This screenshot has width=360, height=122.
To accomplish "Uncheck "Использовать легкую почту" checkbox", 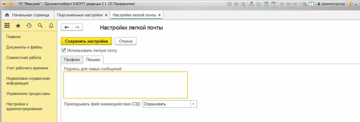I will coord(63,50).
